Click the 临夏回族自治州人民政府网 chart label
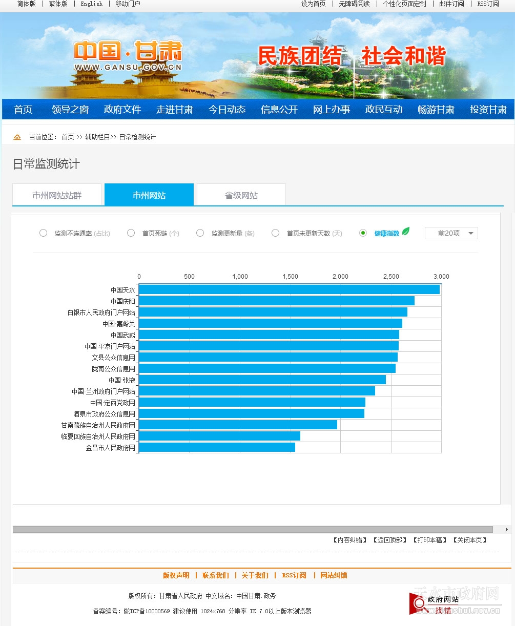 (98, 436)
